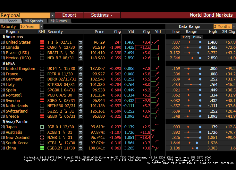This screenshot has width=236, height=170.
Task: Click the Canada yield sparkline chart
Action: 155,47
